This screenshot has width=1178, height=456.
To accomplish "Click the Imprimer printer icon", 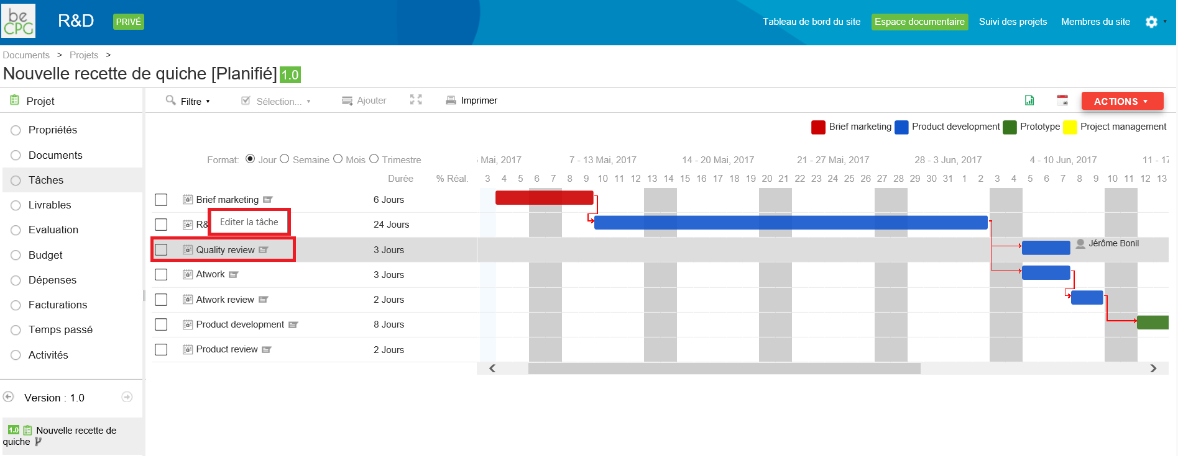I will tap(451, 101).
